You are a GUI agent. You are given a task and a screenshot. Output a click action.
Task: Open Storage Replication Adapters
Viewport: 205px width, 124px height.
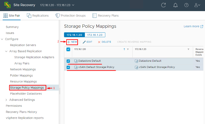click(34, 57)
